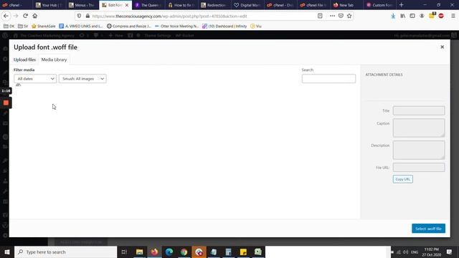Click the Description text area

419,150
